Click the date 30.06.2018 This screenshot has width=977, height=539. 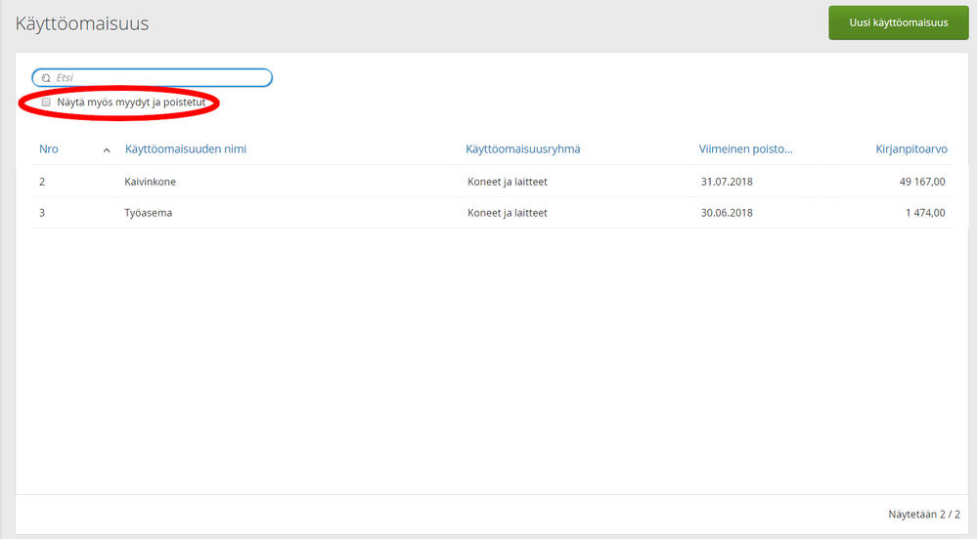pyautogui.click(x=727, y=213)
